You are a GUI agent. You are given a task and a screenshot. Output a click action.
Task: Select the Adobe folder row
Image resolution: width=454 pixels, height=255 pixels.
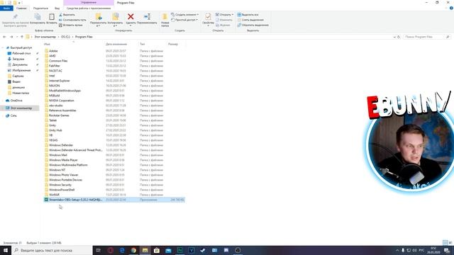click(114, 51)
